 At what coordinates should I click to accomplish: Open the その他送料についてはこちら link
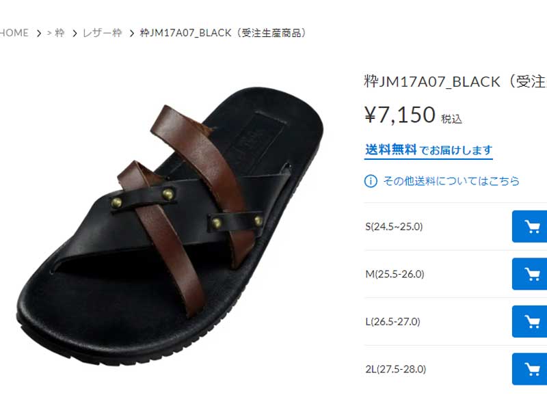click(x=451, y=181)
